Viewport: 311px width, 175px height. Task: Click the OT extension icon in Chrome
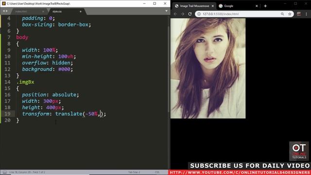(x=299, y=14)
